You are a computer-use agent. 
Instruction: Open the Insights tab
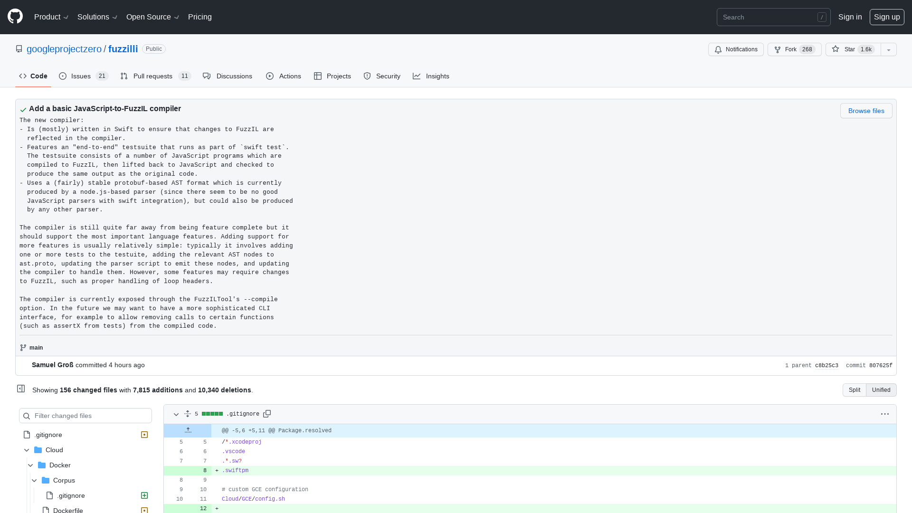click(x=431, y=76)
